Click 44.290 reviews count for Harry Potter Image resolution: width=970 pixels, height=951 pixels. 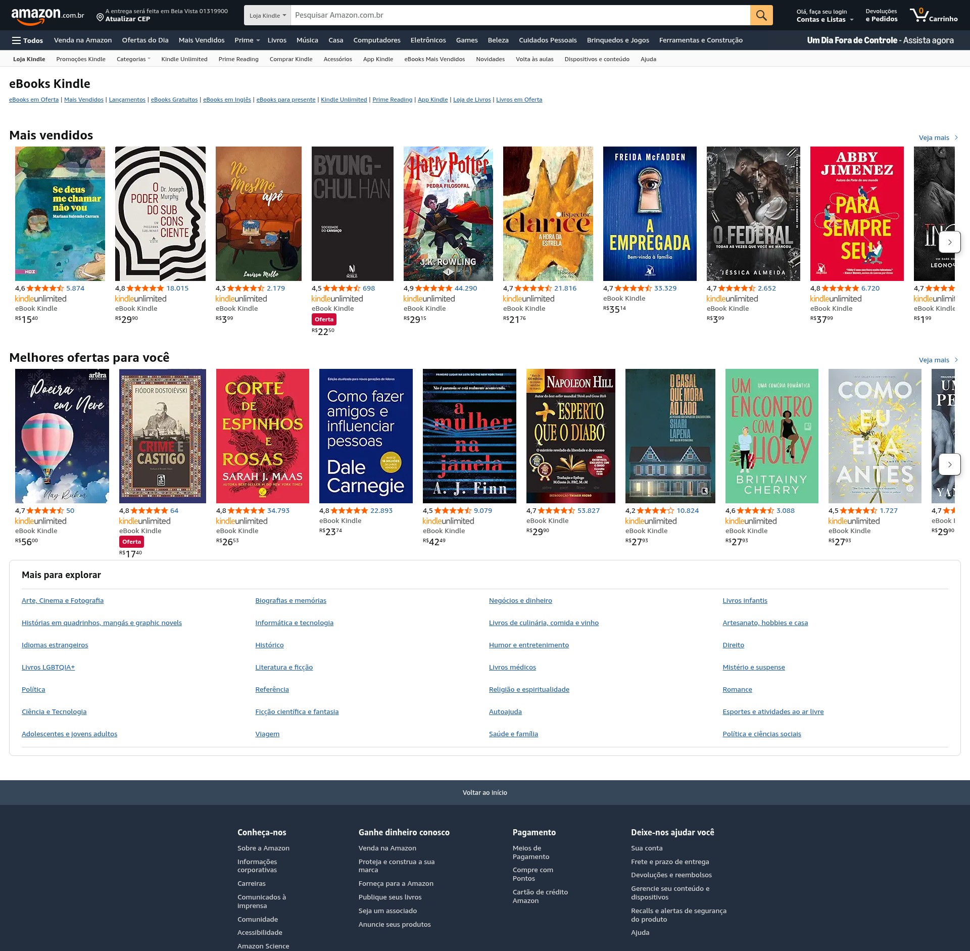click(x=466, y=288)
